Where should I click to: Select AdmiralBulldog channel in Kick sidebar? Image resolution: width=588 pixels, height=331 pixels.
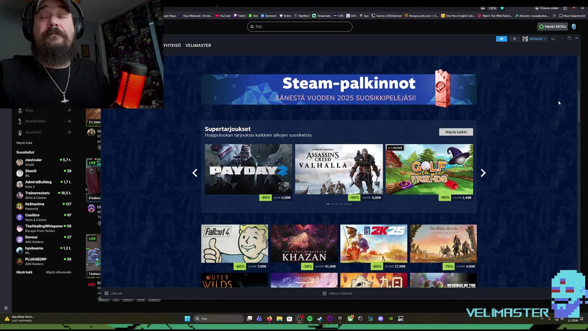(44, 184)
